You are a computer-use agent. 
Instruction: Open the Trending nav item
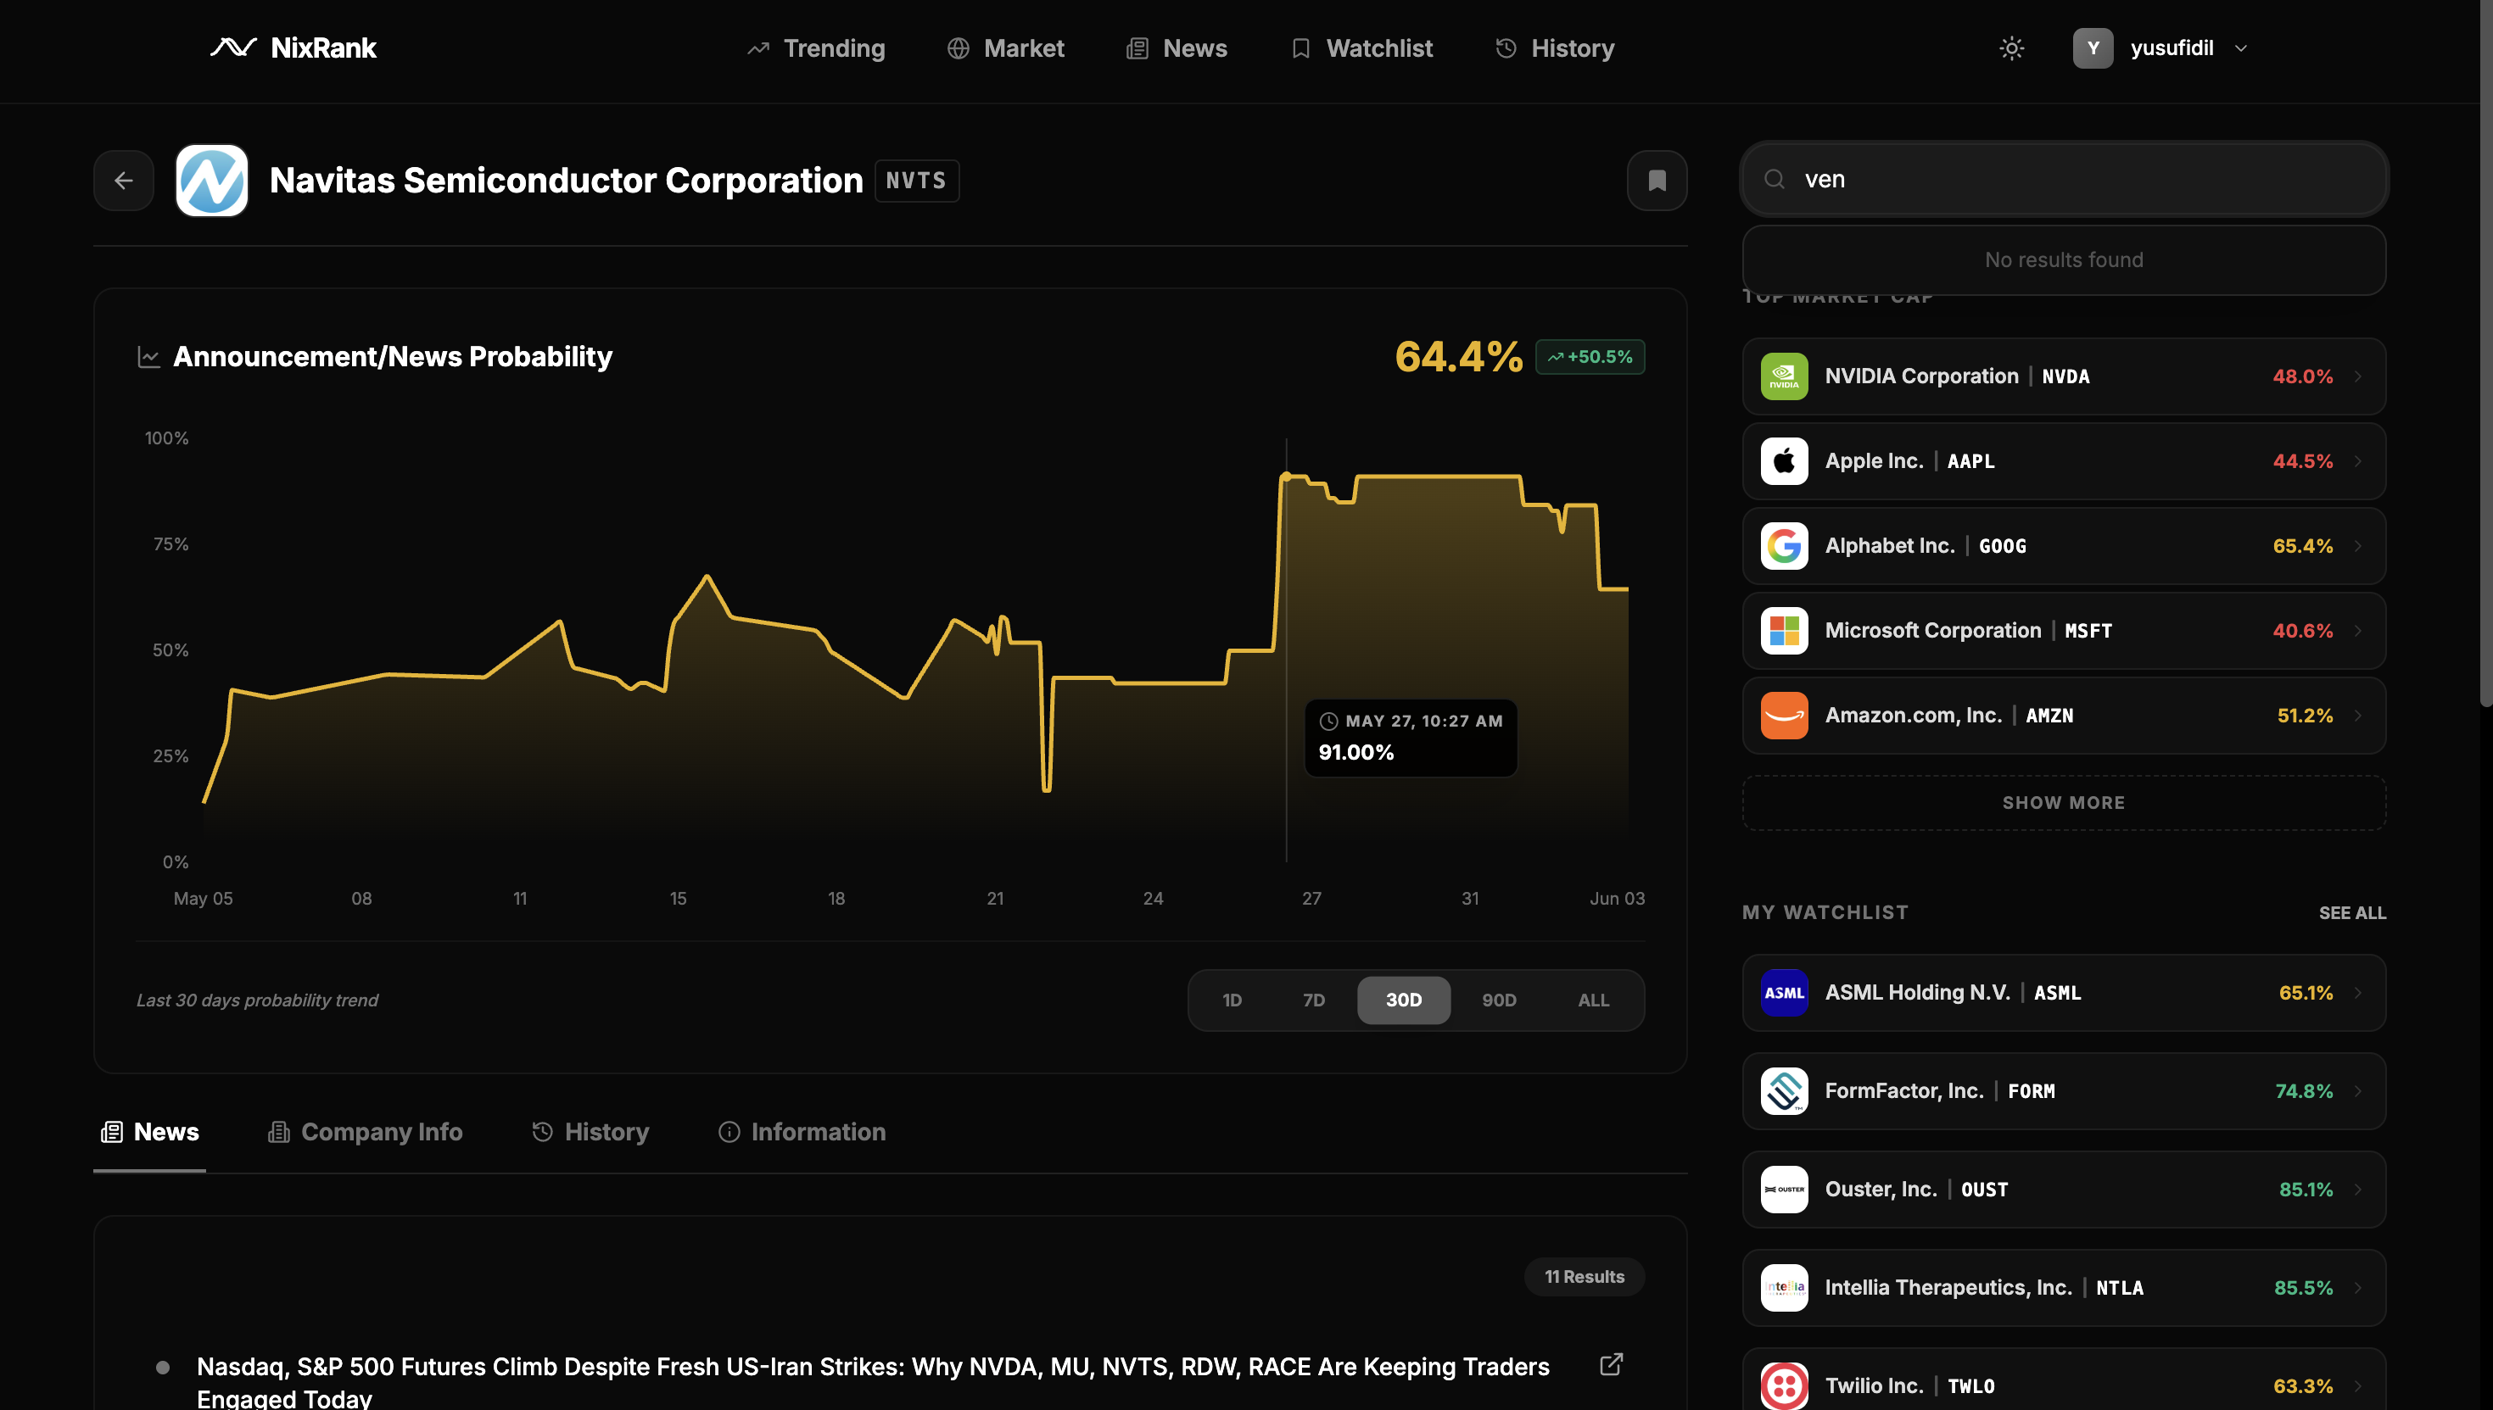pyautogui.click(x=817, y=48)
